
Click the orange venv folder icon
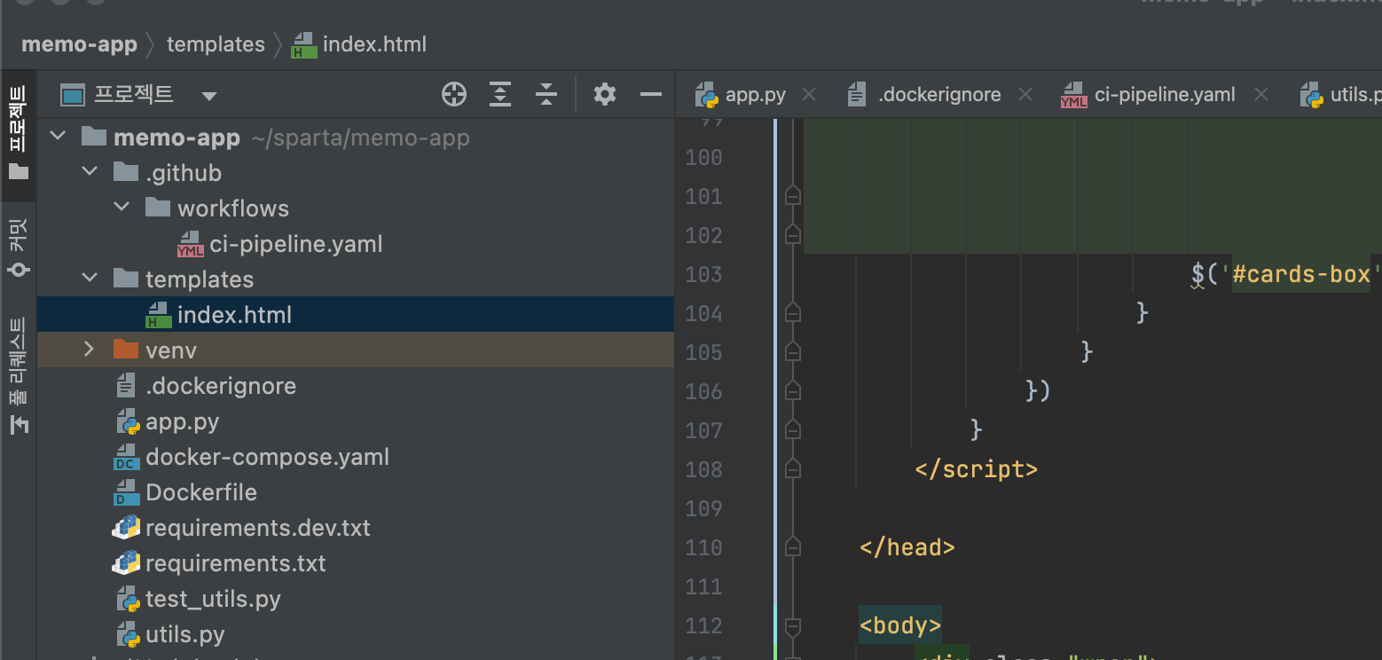pos(127,350)
